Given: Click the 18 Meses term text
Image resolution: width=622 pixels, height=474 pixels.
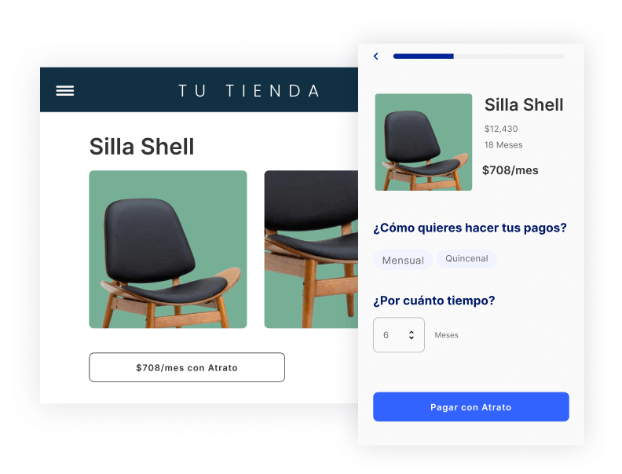Looking at the screenshot, I should point(503,145).
